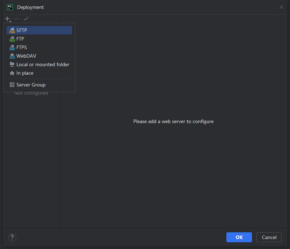
Task: Click the SFTP server type icon
Action: [x=12, y=30]
